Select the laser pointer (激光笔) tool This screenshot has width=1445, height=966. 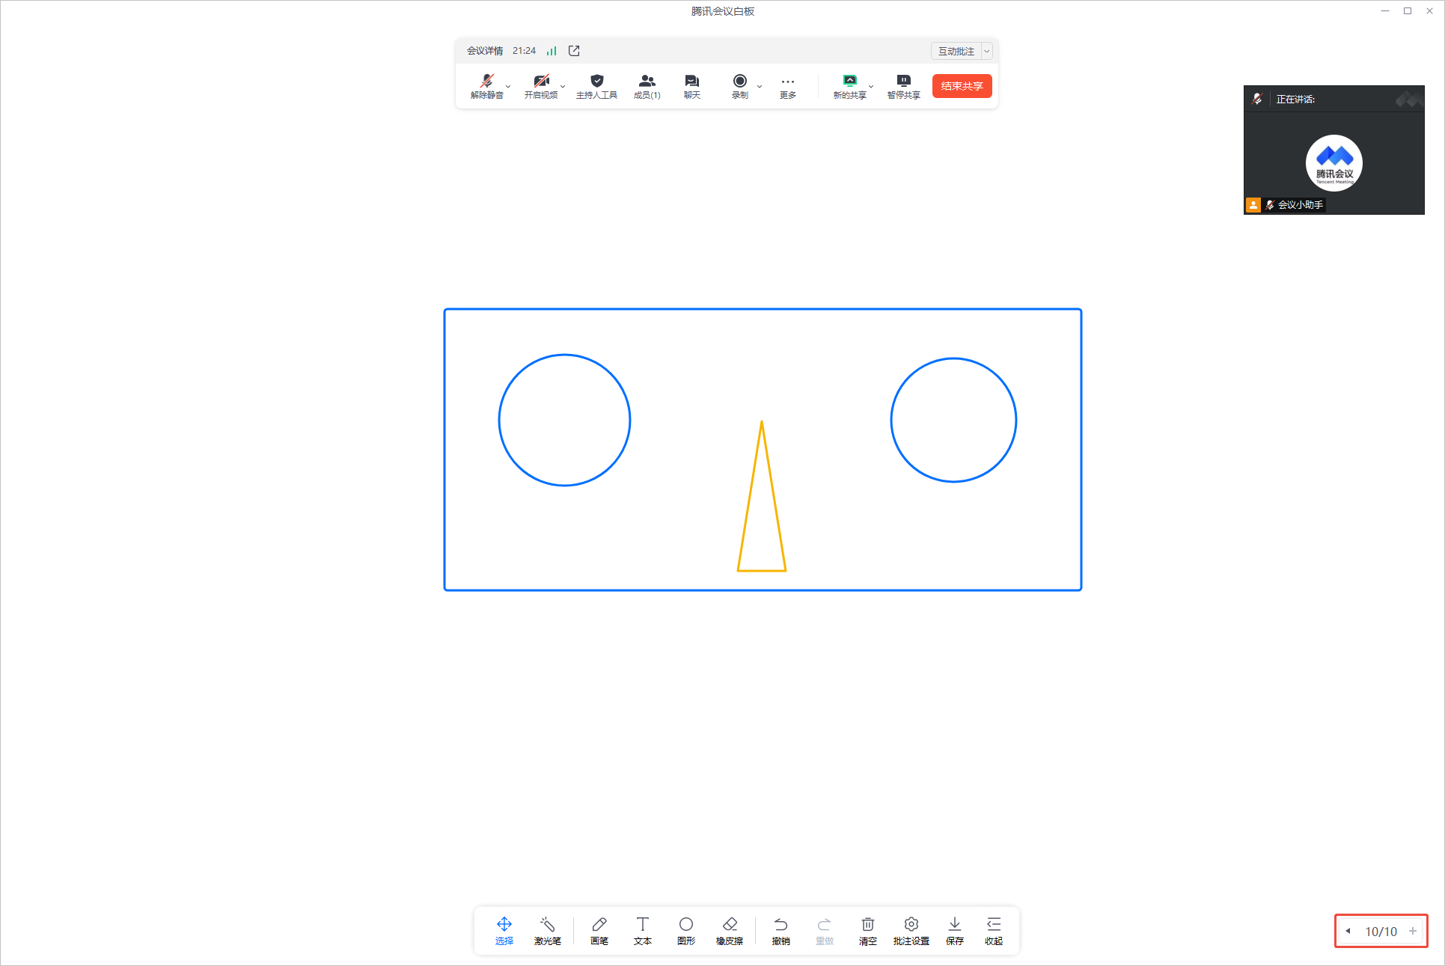pos(547,930)
